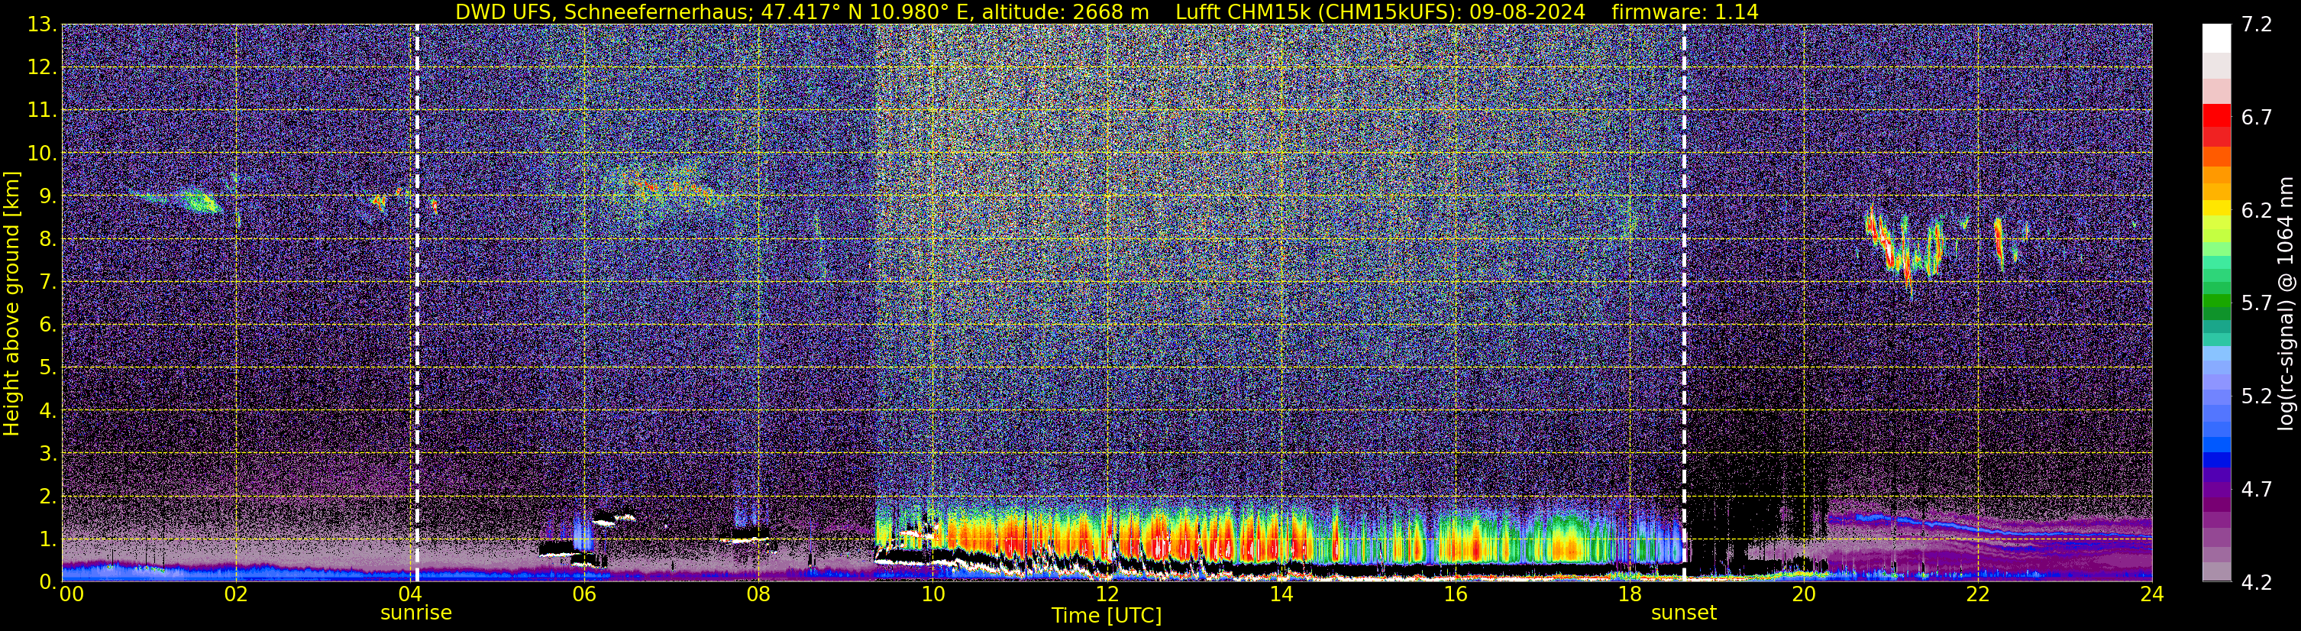
Task: Click the time axis tick '20'
Action: [x=1804, y=594]
